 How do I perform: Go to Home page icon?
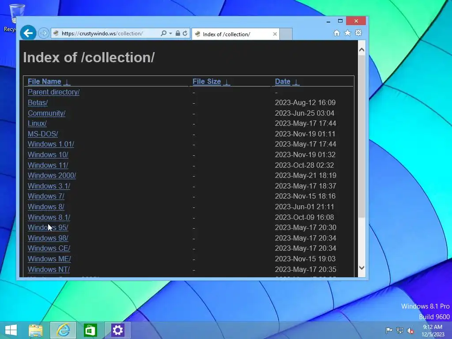pyautogui.click(x=337, y=33)
